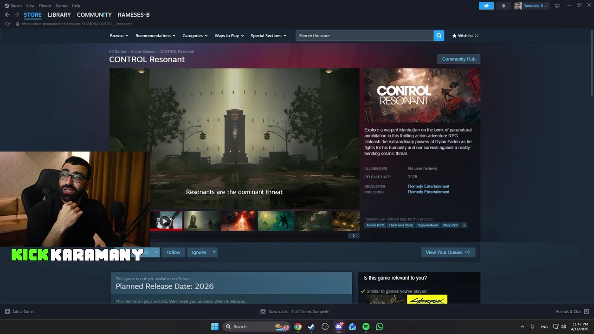Open the Friends & Chat icon
The image size is (594, 334).
coord(587,312)
